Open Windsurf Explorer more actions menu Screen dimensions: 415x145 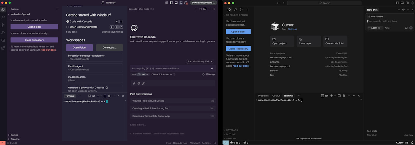(58, 9)
